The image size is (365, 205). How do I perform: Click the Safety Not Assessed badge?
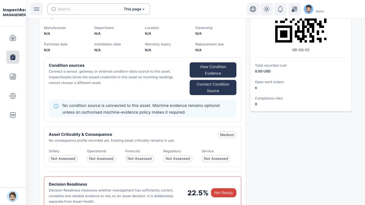tap(63, 159)
